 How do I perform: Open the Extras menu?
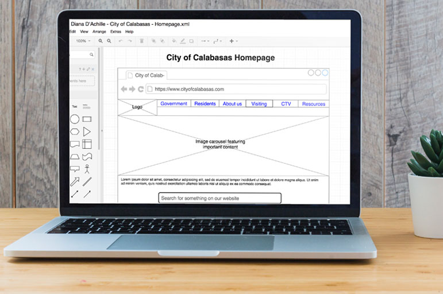point(115,32)
